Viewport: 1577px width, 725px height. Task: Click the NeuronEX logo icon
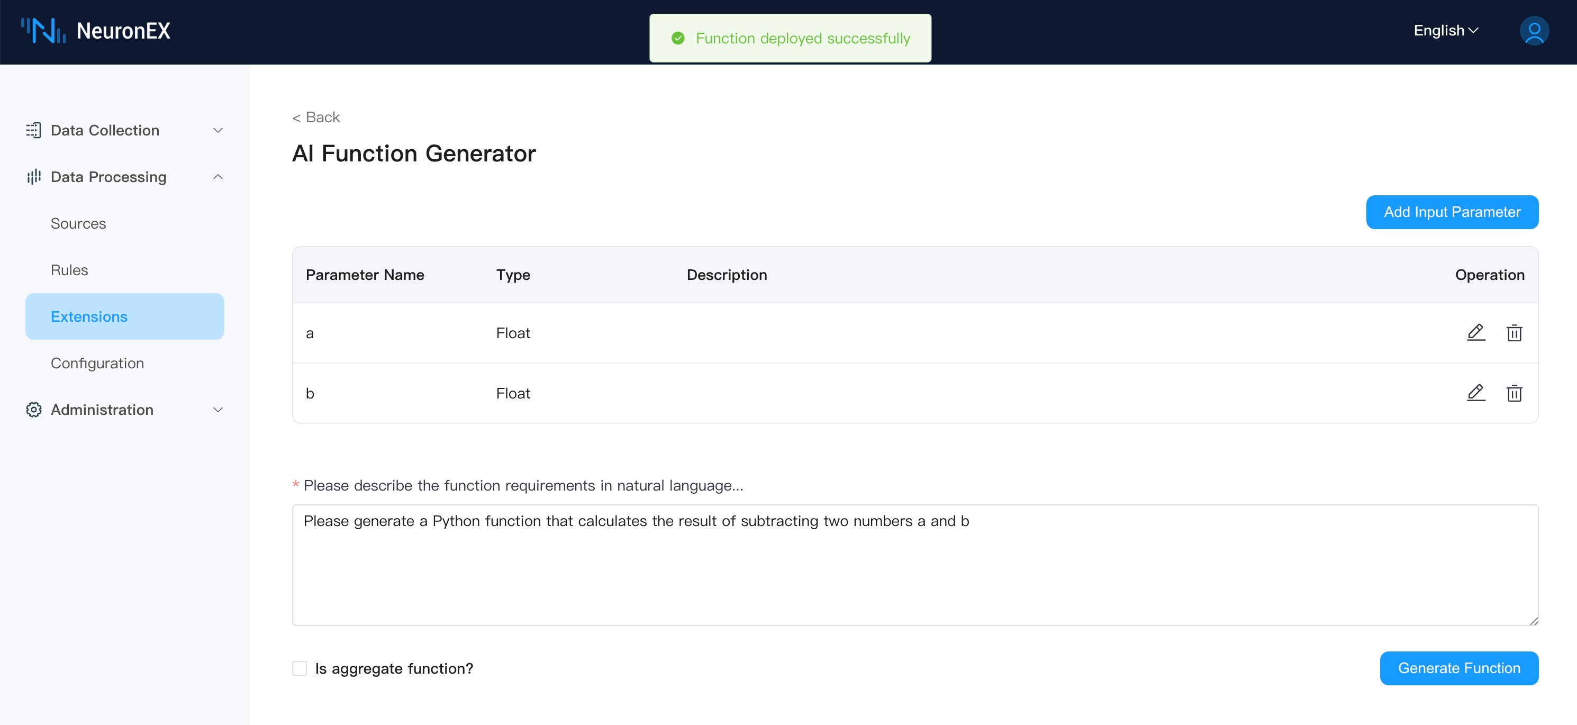[43, 31]
